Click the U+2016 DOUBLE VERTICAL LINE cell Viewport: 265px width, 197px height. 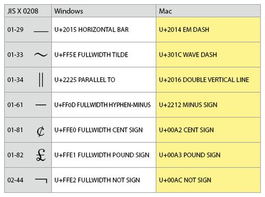[208, 80]
